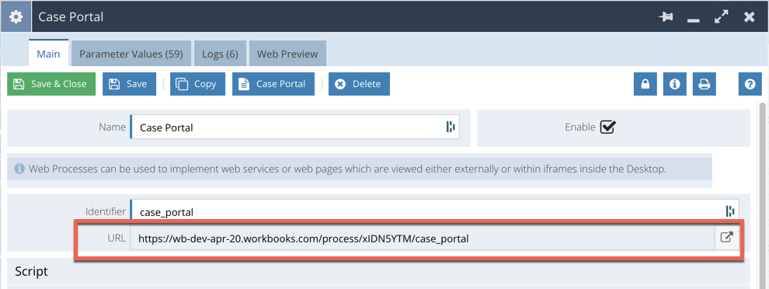Lock the record with the padlock icon

tap(645, 84)
